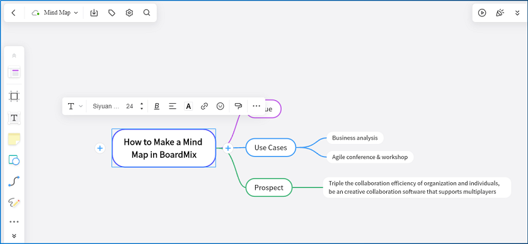Increase font size with stepper arrow

point(142,104)
